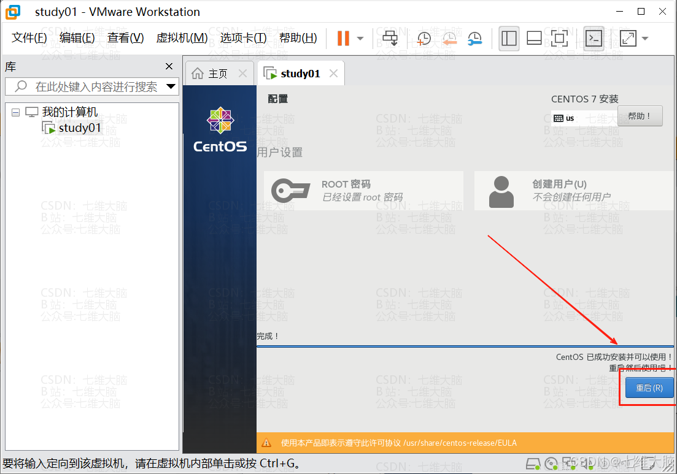Click the EULA license notice text
This screenshot has width=677, height=474.
(x=398, y=443)
